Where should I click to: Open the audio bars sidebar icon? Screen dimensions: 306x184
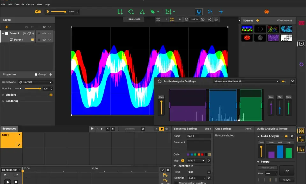301,149
